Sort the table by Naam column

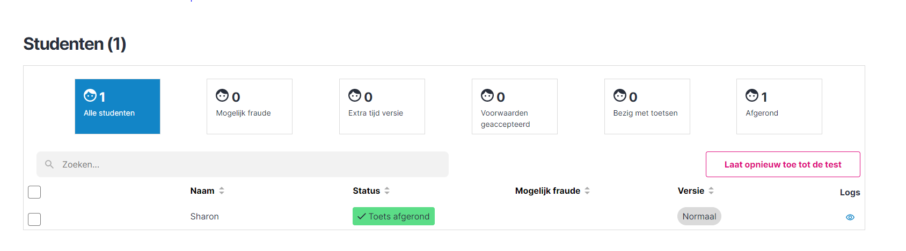[222, 191]
